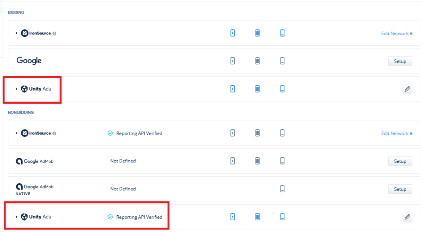Expand the ironSource row under Bidding

[x=16, y=33]
